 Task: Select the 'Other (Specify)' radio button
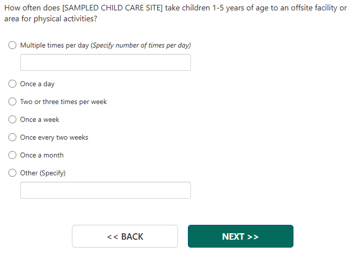coord(12,173)
